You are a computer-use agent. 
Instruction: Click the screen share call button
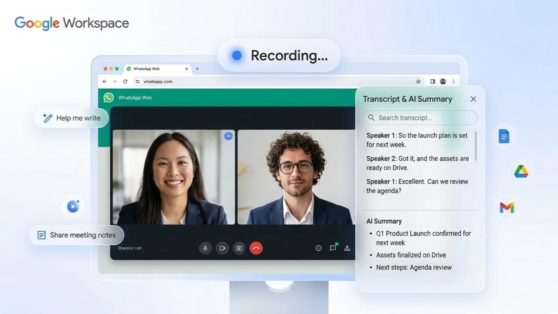(239, 248)
